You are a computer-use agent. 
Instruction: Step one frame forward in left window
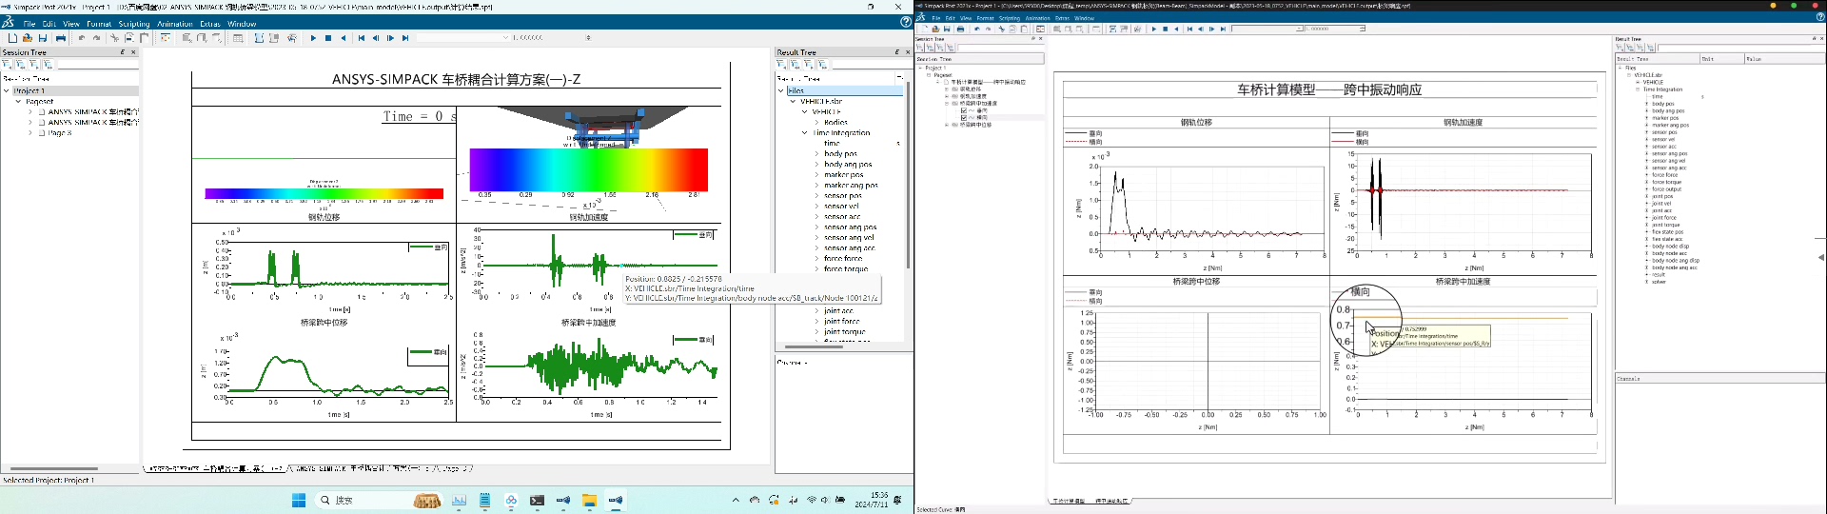point(390,38)
